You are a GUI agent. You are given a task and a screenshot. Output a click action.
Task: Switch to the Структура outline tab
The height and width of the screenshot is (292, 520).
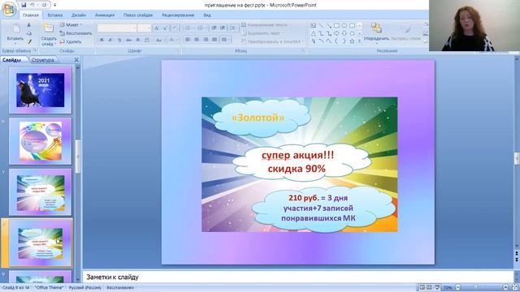43,60
